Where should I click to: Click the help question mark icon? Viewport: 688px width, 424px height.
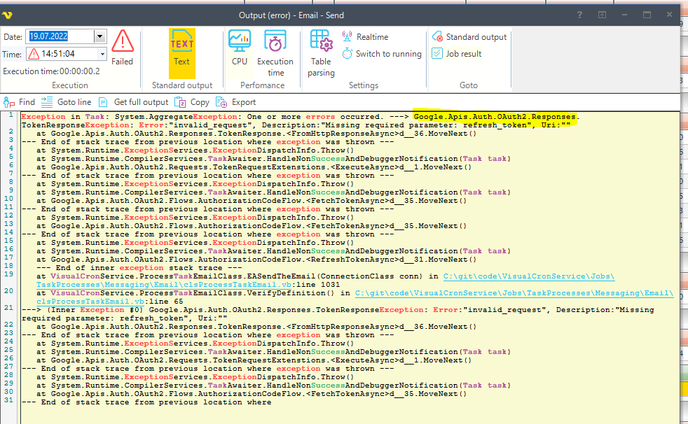tap(579, 15)
